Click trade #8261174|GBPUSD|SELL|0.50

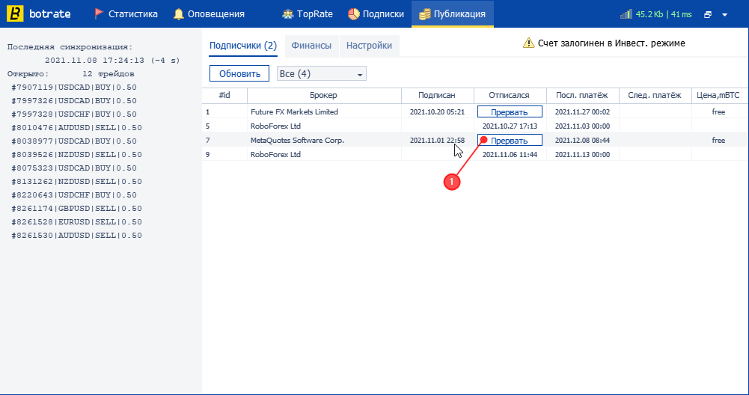[76, 208]
